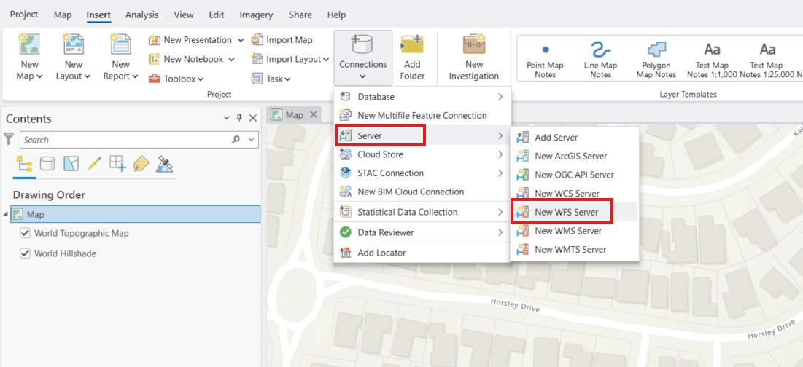
Task: Select the Map item in Contents
Action: click(135, 214)
